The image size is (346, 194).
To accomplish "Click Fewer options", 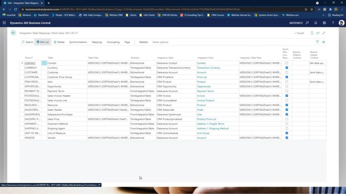I will pos(160,42).
